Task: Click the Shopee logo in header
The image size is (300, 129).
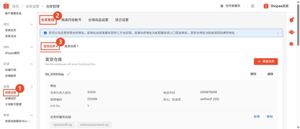Action: tap(6, 6)
